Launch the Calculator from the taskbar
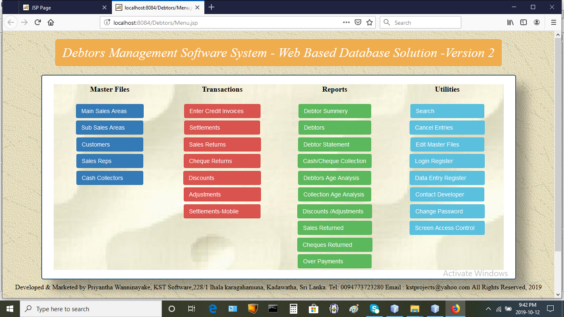The height and width of the screenshot is (317, 564). tap(294, 309)
